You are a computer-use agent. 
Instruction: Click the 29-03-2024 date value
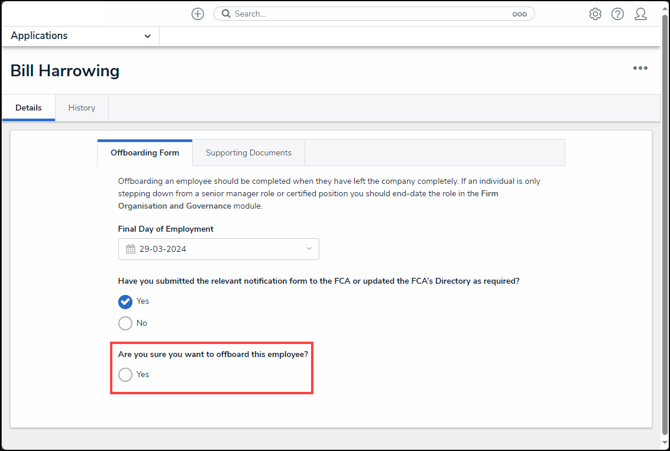pyautogui.click(x=163, y=249)
